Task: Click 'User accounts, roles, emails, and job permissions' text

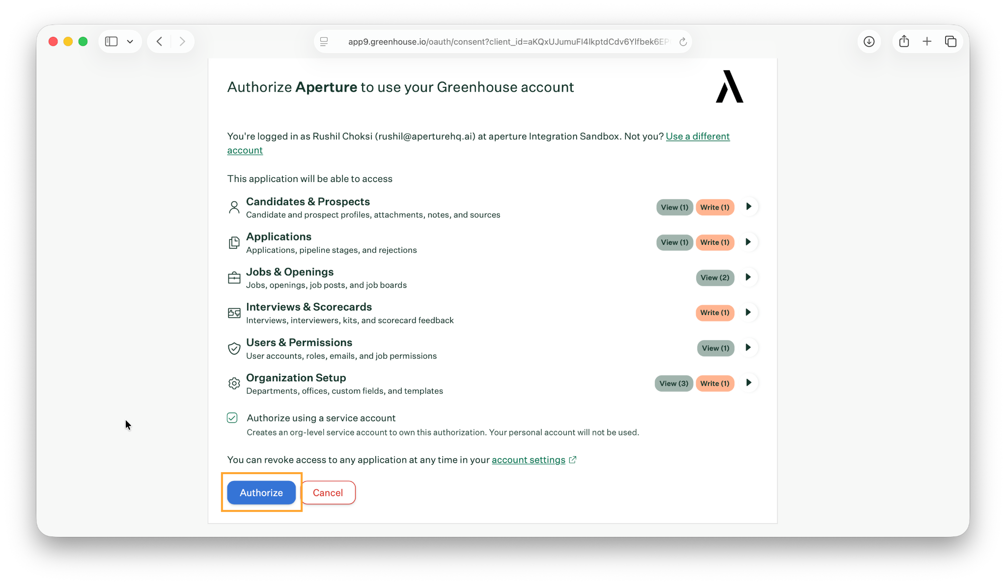Action: click(x=341, y=356)
